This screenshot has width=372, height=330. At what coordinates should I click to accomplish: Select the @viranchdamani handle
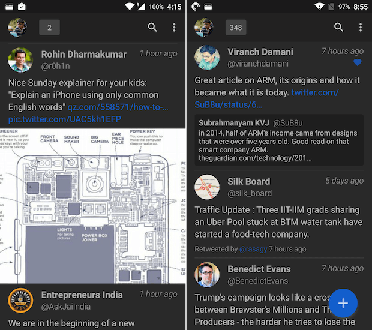pos(258,64)
